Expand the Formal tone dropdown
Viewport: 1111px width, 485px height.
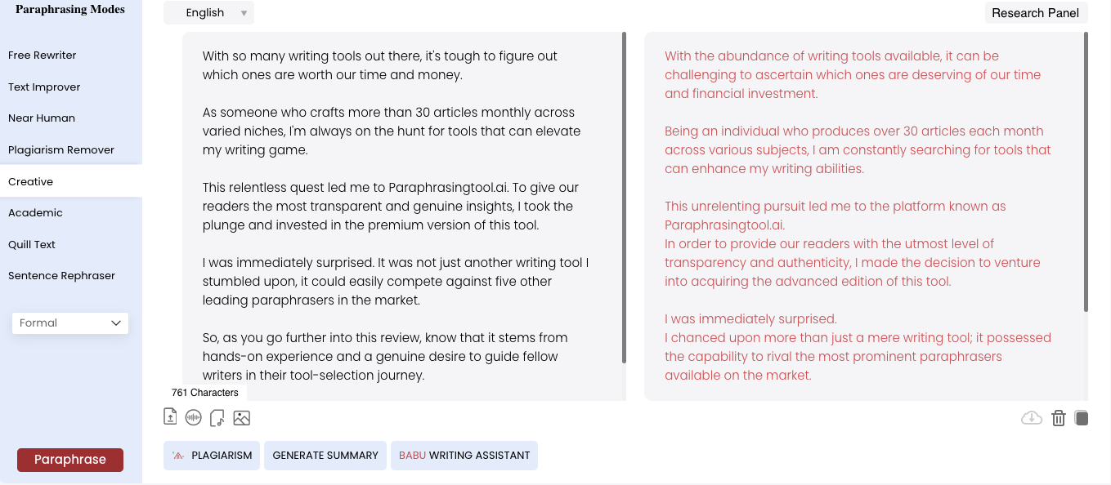pos(70,323)
